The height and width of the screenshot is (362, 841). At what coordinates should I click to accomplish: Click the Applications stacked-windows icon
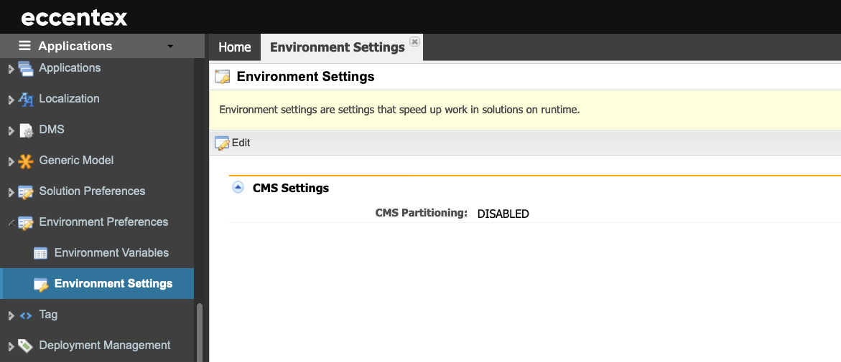coord(25,69)
